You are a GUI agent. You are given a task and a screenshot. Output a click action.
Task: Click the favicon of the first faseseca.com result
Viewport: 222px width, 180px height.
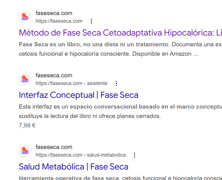(25, 17)
